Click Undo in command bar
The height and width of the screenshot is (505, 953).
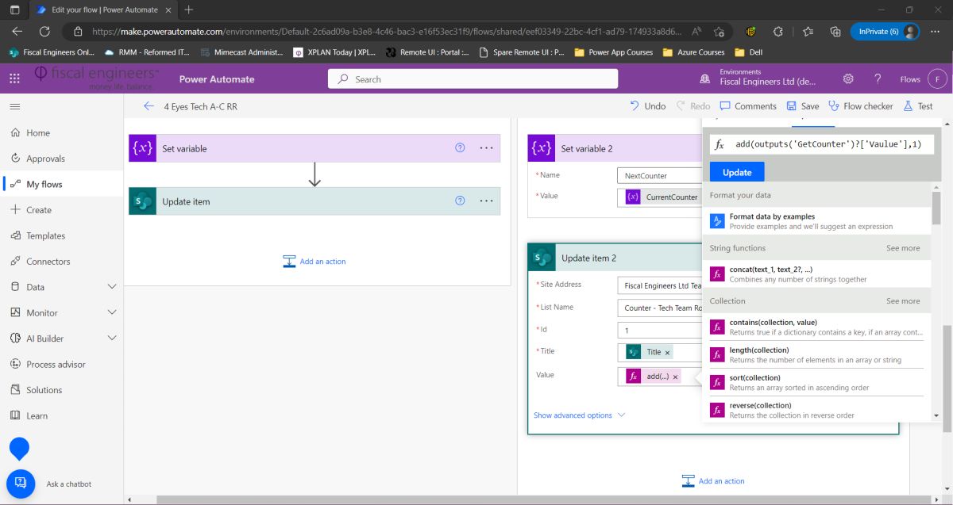pyautogui.click(x=647, y=106)
